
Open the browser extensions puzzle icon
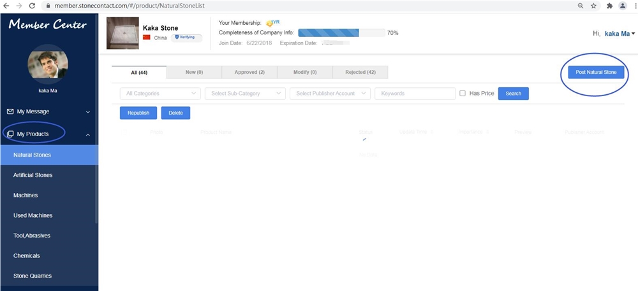click(609, 6)
